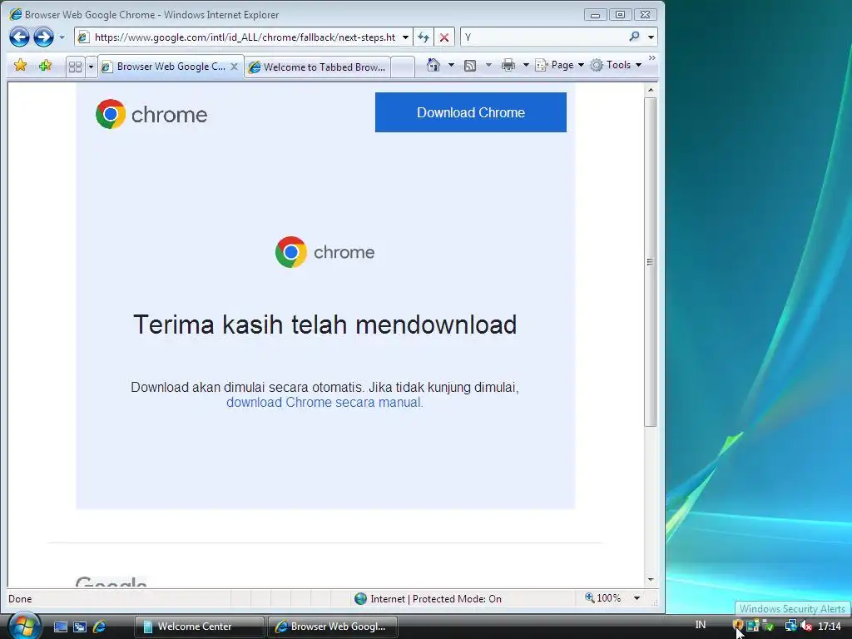Expand the address bar history dropdown
This screenshot has width=852, height=639.
[x=405, y=37]
